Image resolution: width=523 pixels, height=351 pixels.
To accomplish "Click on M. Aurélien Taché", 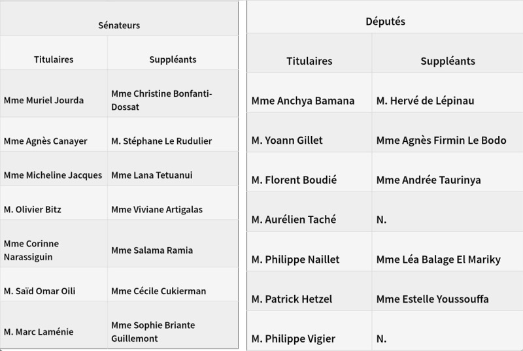I will (x=294, y=220).
